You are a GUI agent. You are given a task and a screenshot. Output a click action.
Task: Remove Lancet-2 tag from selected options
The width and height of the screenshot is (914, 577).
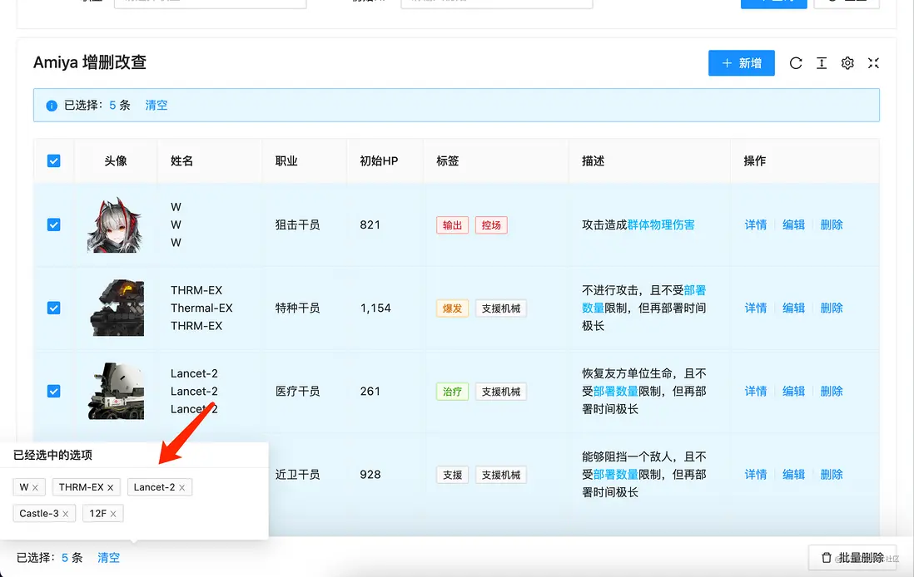(x=181, y=488)
